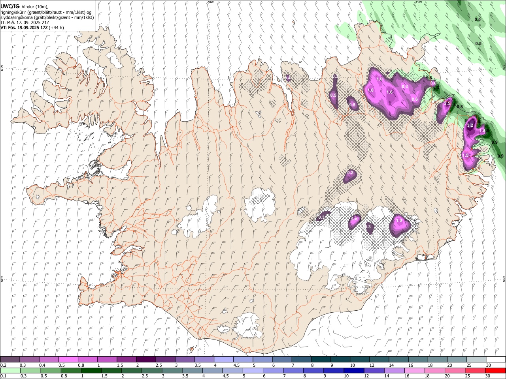506x379 pixels.
Task: Pick upper-scale white swatch after 30
Action: pos(495,359)
